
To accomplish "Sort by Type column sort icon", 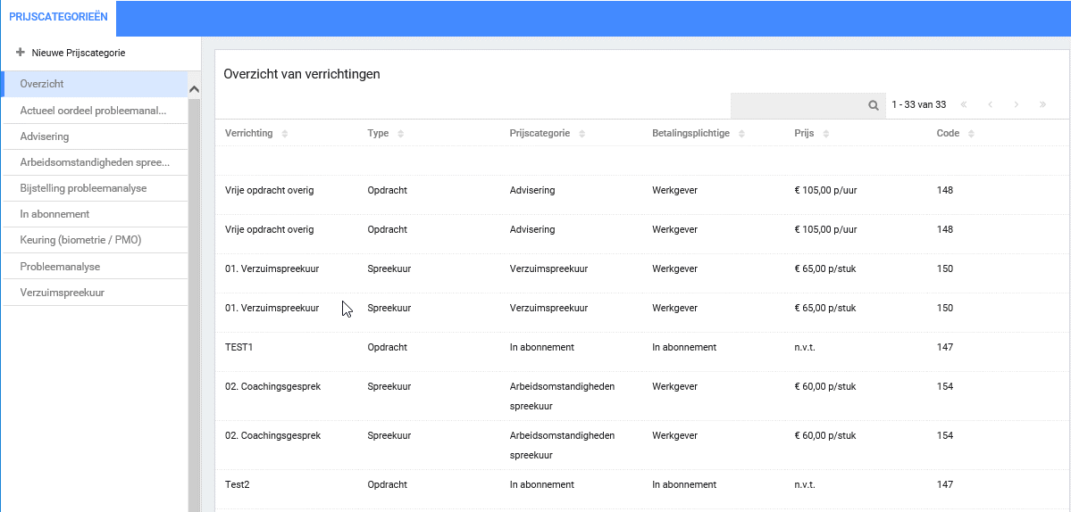I will [x=400, y=134].
